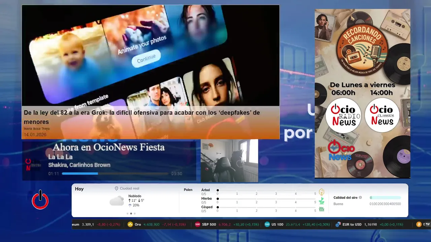Viewport: 431px width, 242px height.
Task: Click the cloudy weather icon
Action: [x=117, y=201]
